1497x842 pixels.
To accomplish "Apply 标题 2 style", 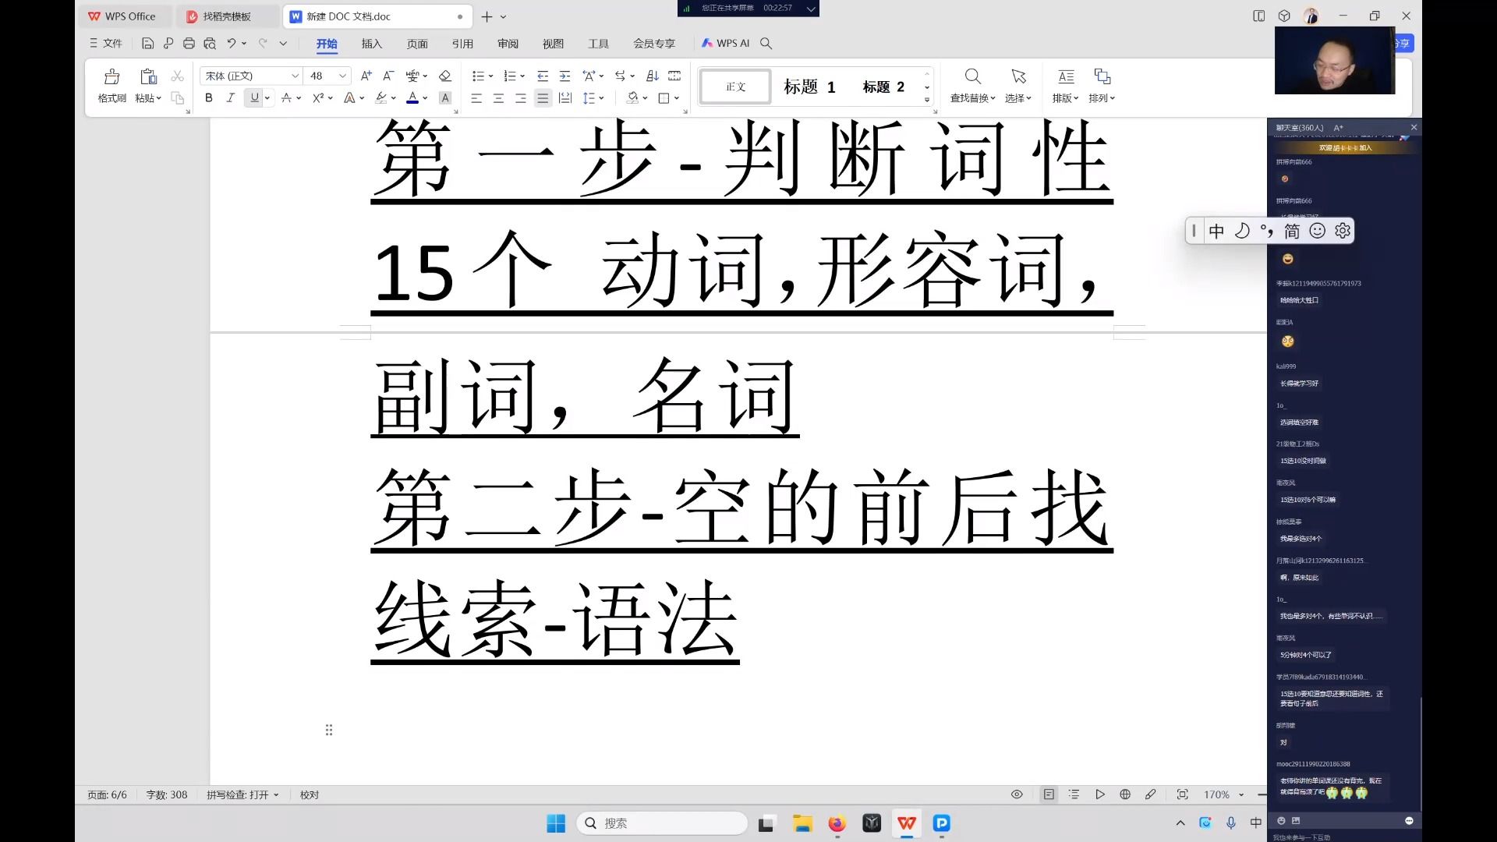I will click(883, 87).
